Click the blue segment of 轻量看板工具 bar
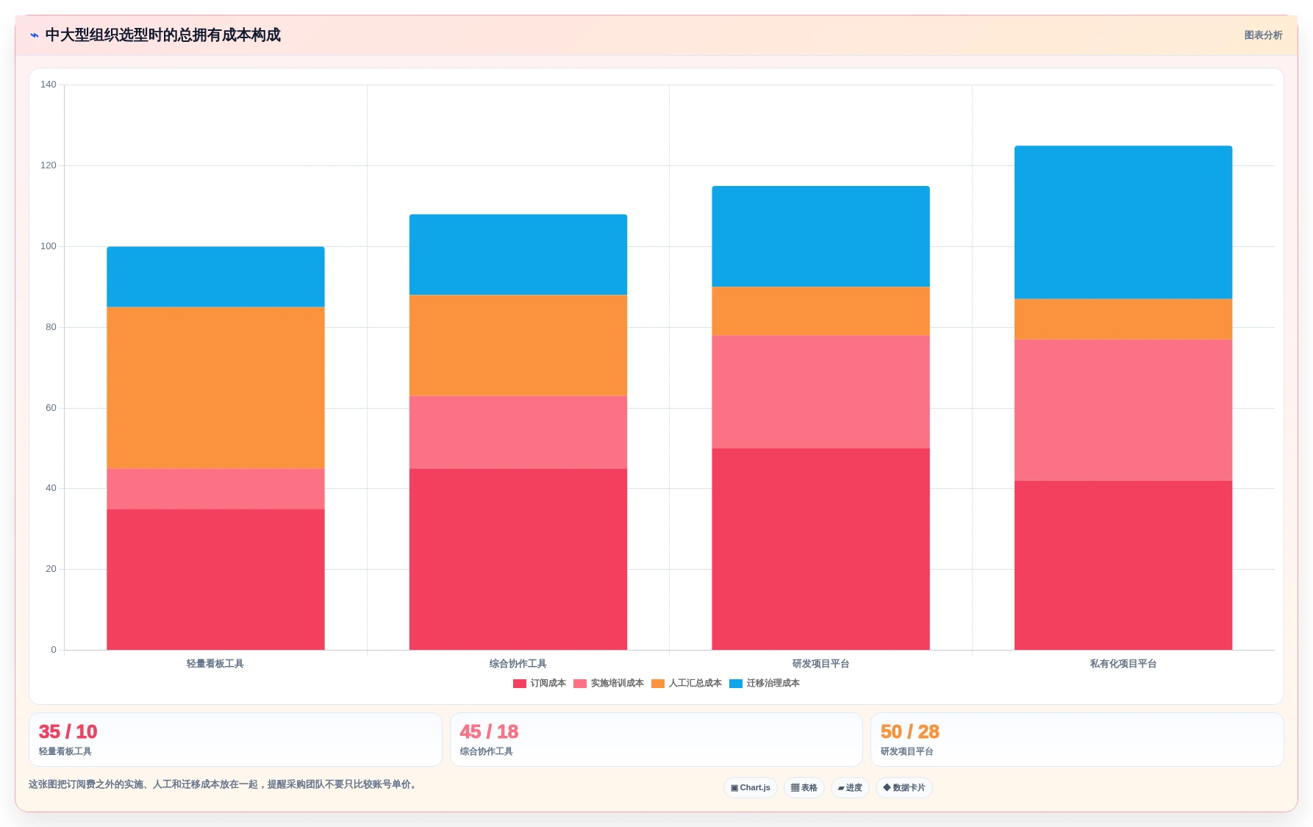This screenshot has width=1313, height=827. [x=215, y=276]
